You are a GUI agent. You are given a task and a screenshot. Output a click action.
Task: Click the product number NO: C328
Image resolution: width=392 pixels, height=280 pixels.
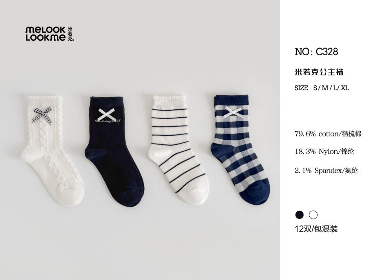pos(316,52)
